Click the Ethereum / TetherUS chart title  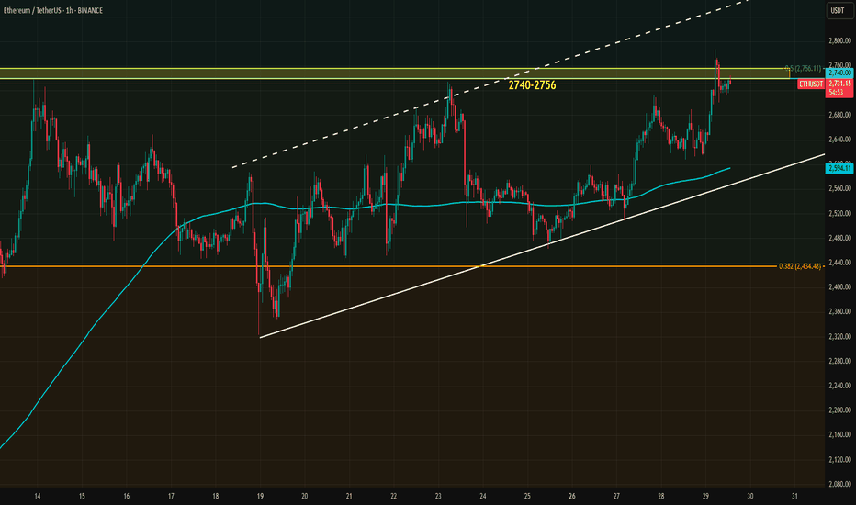coord(53,10)
